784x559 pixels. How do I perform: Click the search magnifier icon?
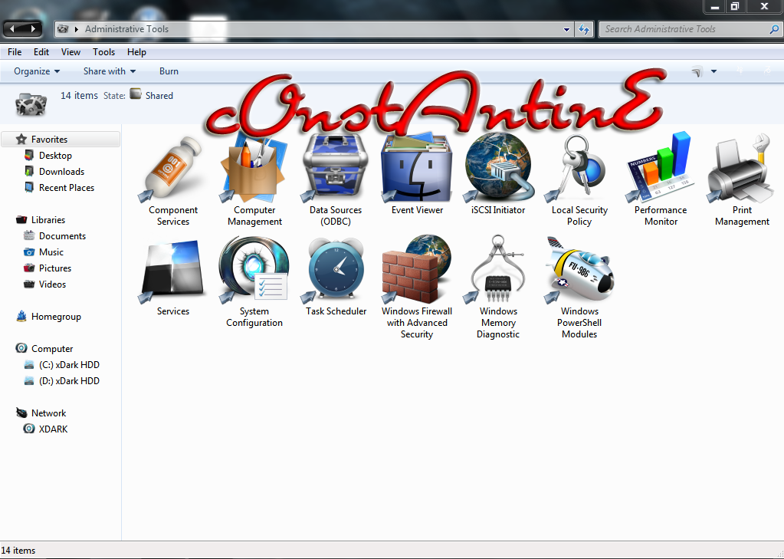coord(774,30)
